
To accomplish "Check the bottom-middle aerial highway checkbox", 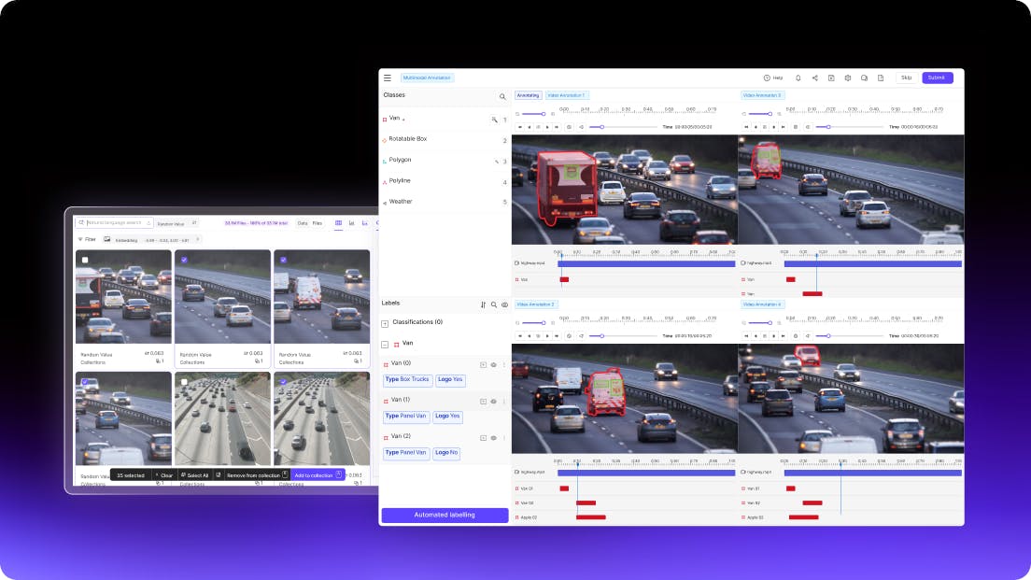I will tap(184, 381).
